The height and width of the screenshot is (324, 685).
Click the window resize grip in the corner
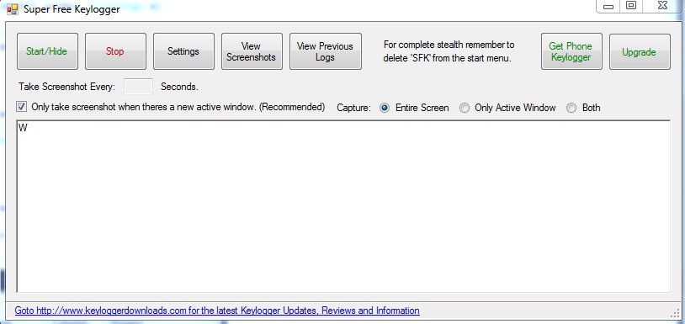pos(675,313)
